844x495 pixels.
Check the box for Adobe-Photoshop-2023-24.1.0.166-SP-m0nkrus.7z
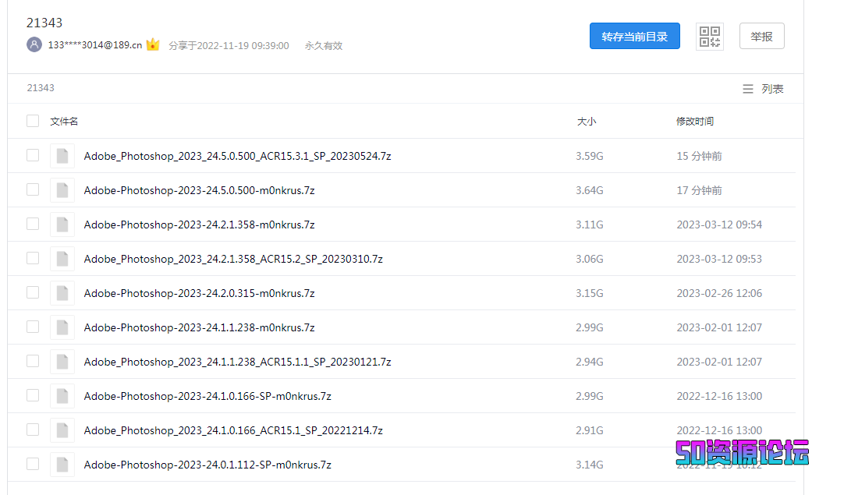pos(33,395)
